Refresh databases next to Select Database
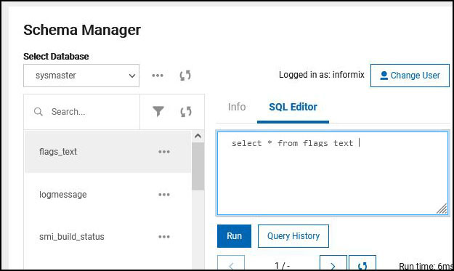The width and height of the screenshot is (454, 271). tap(185, 76)
